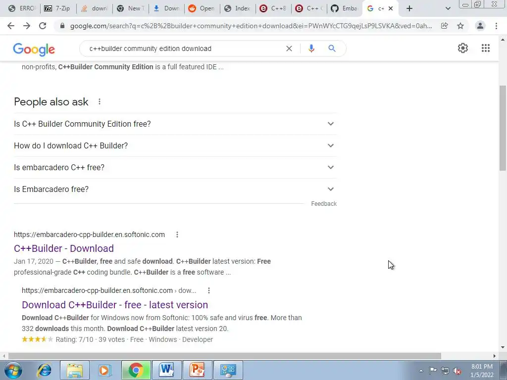
Task: Click the embarcadero-cpp-builder.en.softonic.com URL of first result
Action: (x=89, y=235)
